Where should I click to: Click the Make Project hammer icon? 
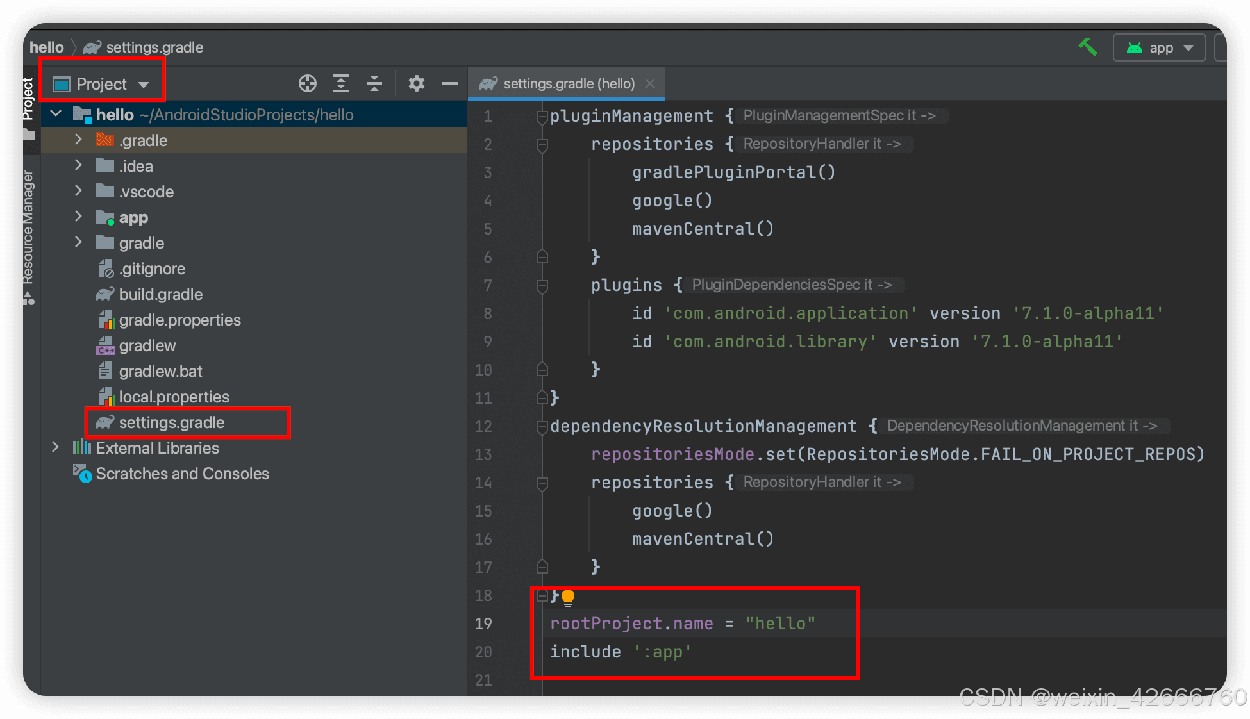[x=1087, y=47]
